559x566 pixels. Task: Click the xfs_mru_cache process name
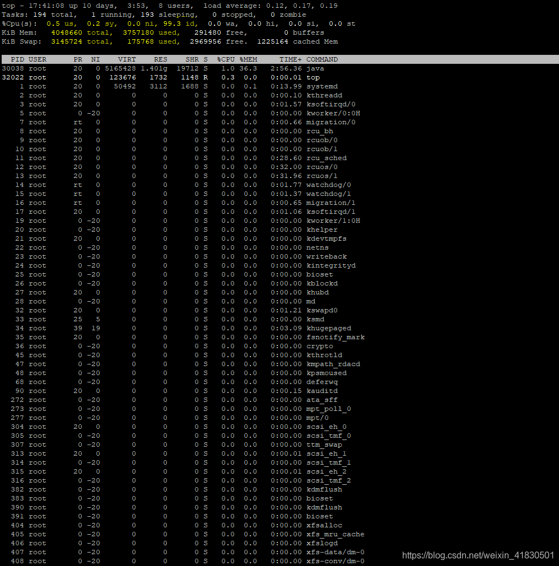(336, 534)
